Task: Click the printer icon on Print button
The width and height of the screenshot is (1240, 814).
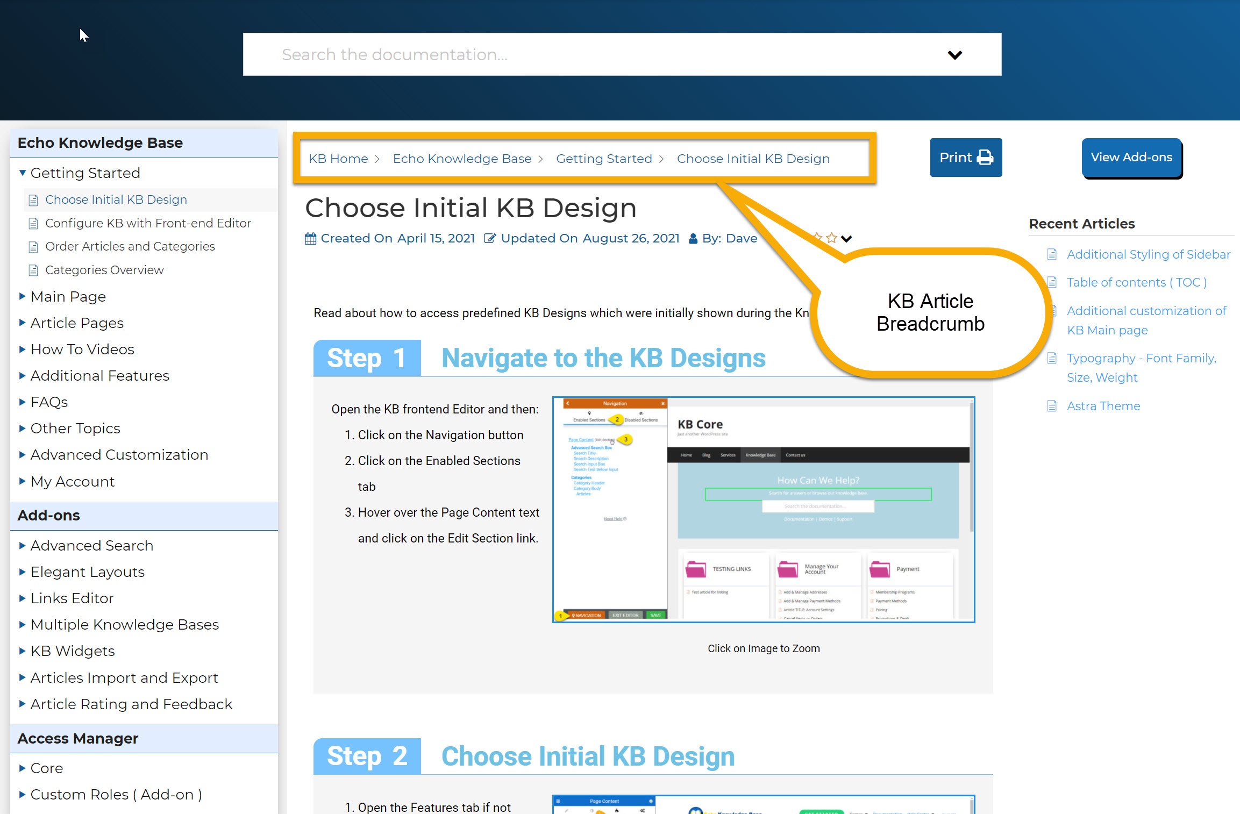Action: [x=985, y=158]
